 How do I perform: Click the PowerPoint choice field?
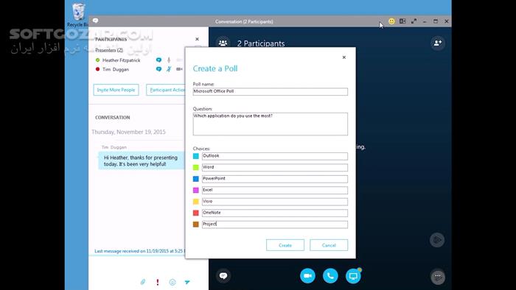275,179
